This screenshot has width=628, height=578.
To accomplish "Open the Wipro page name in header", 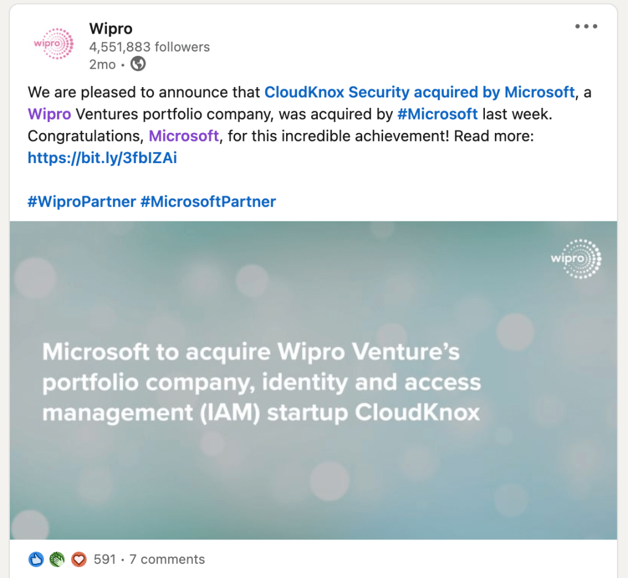I will 110,28.
